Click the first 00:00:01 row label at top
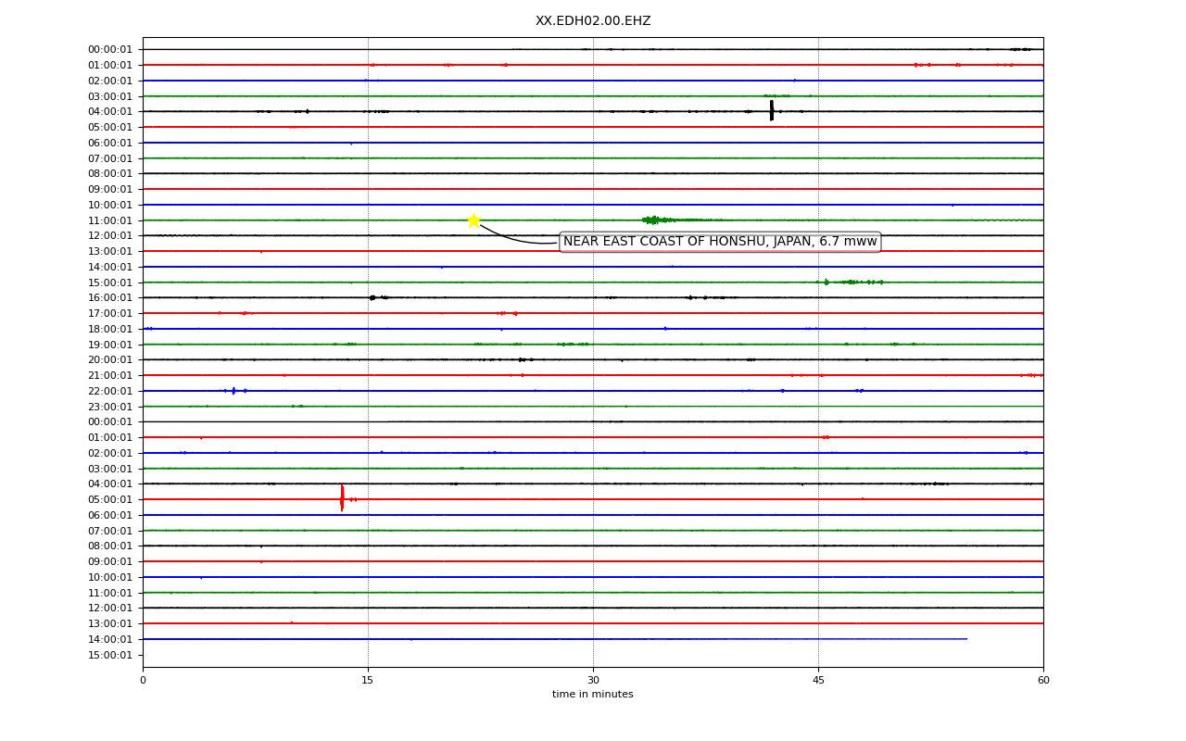The width and height of the screenshot is (1186, 741). (110, 50)
